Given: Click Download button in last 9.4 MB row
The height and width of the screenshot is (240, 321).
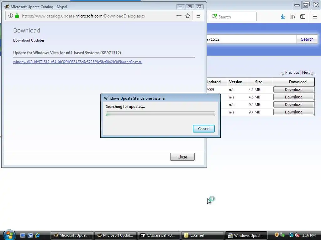Looking at the screenshot, I should (x=293, y=112).
